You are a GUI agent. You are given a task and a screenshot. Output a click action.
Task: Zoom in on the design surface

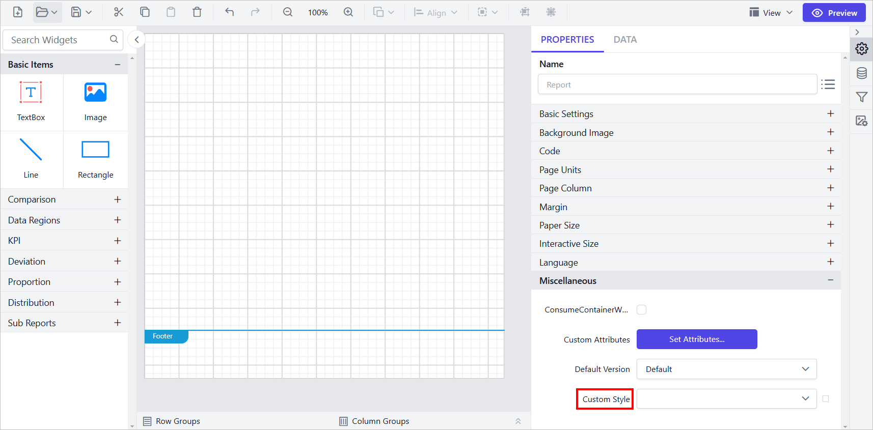pyautogui.click(x=348, y=12)
